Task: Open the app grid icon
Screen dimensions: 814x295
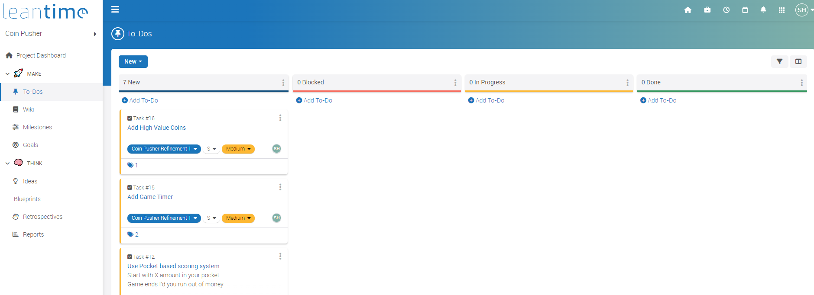Action: (782, 10)
